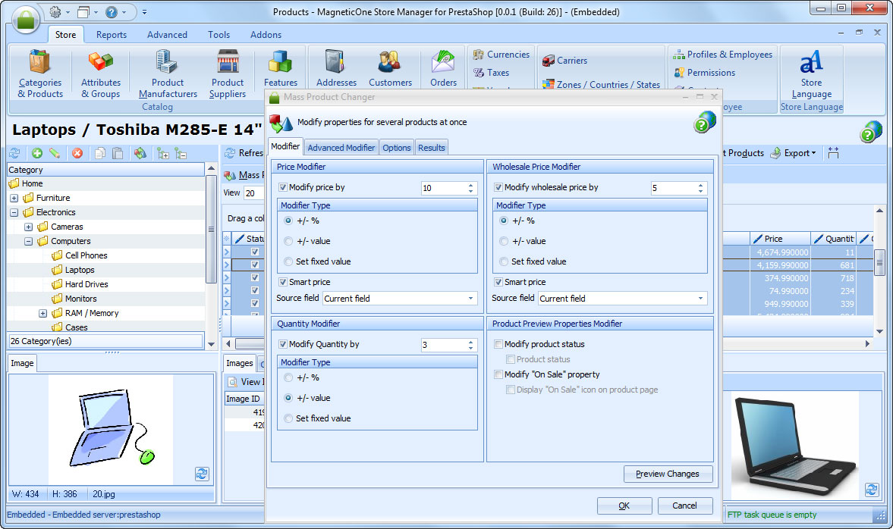Open Customers ribbon icon
Screen dimensions: 893x529
390,68
